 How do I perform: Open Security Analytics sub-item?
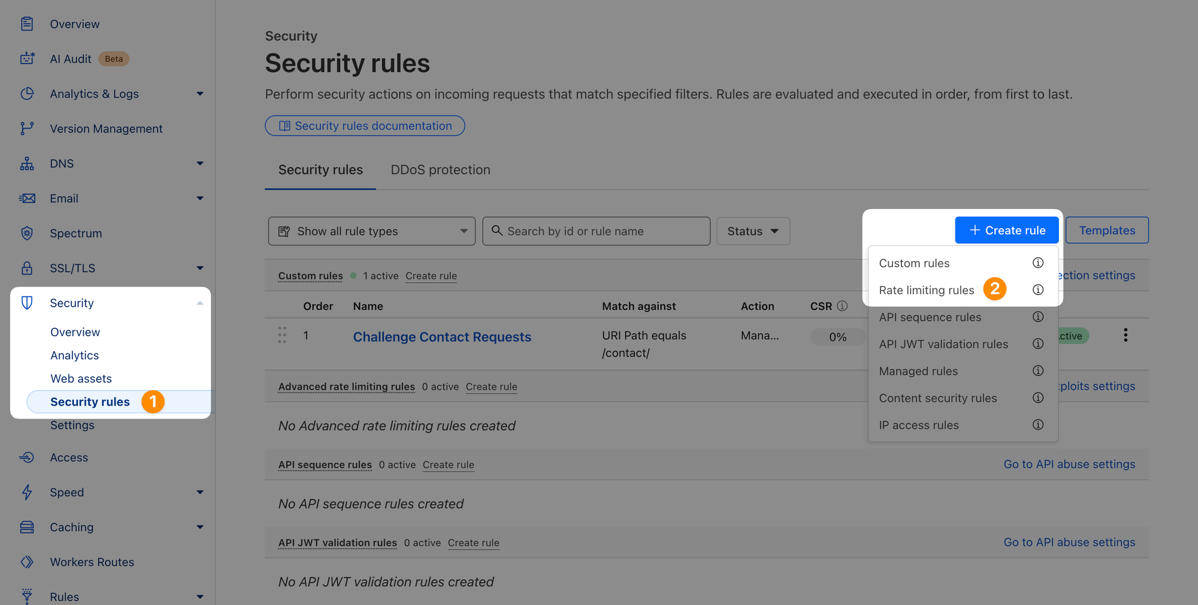point(74,355)
